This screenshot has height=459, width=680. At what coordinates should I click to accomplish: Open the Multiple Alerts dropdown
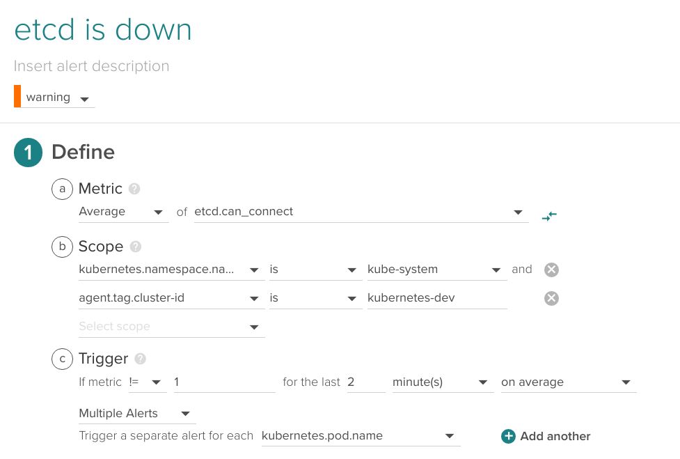[136, 414]
